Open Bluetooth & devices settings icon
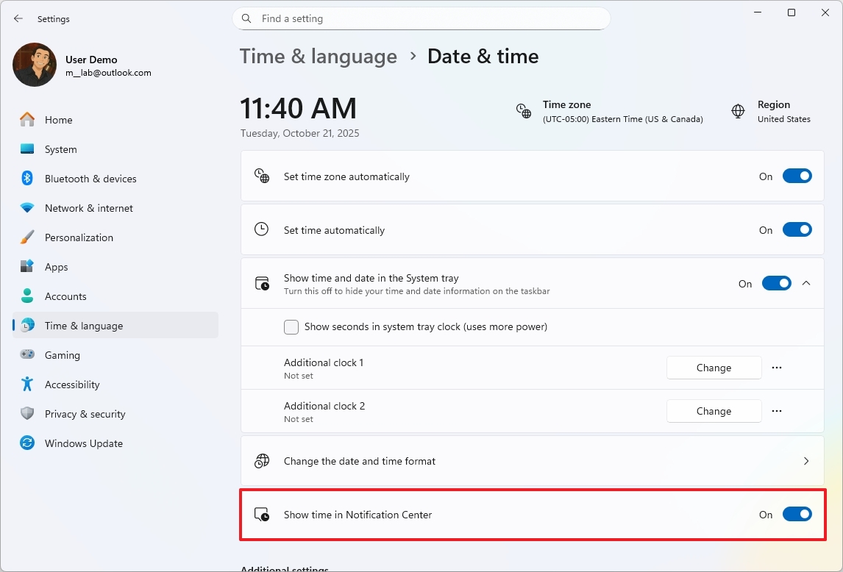The width and height of the screenshot is (843, 572). tap(27, 179)
